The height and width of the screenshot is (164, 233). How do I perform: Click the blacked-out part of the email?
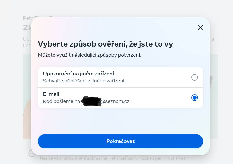coord(91,101)
